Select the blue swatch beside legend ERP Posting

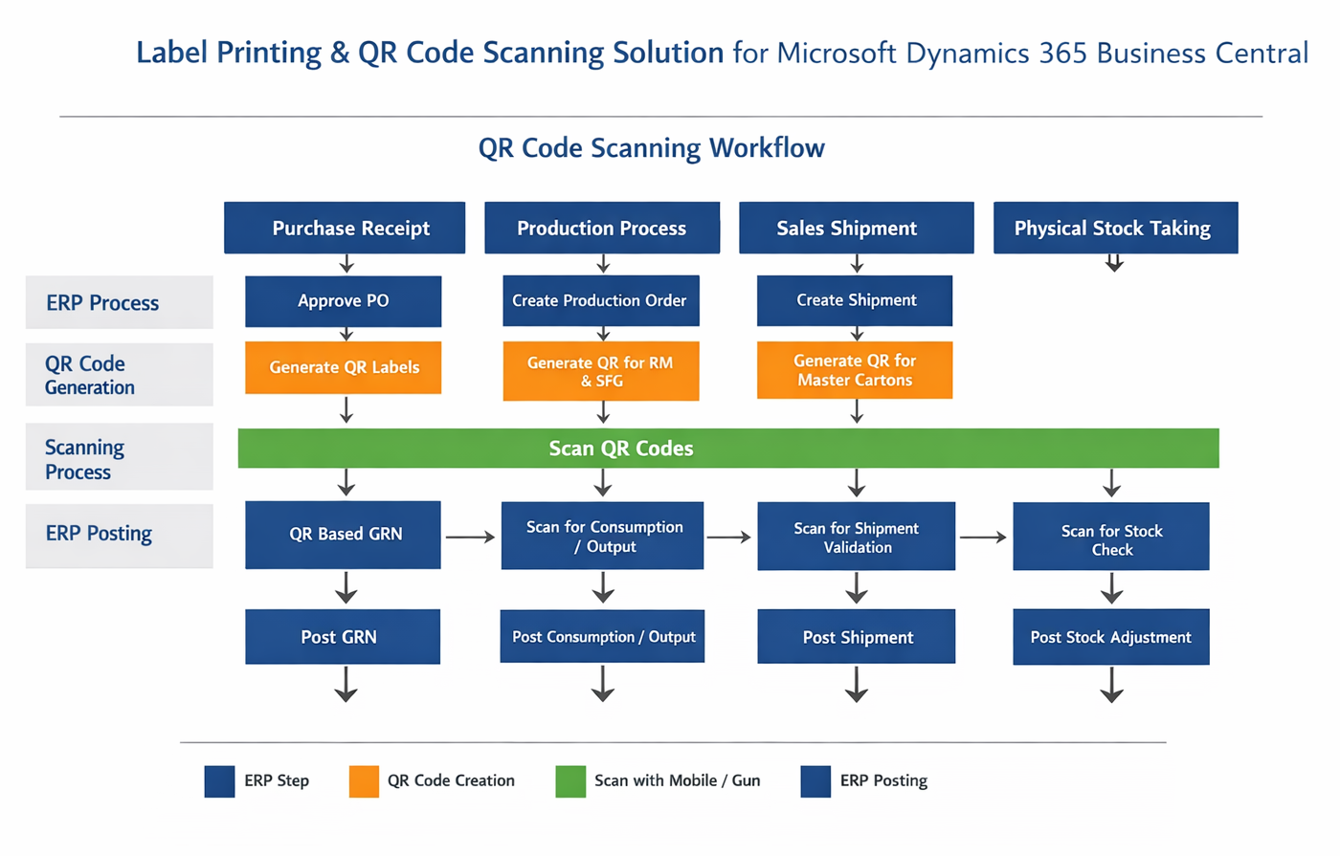click(815, 781)
